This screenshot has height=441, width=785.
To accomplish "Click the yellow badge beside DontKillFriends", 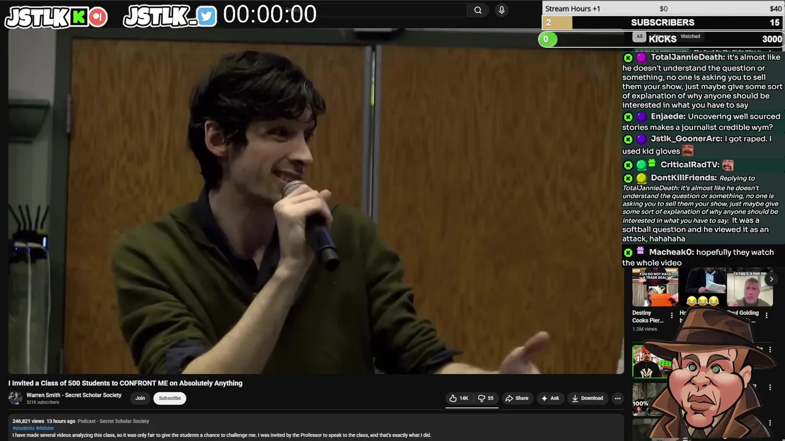I will pyautogui.click(x=641, y=178).
